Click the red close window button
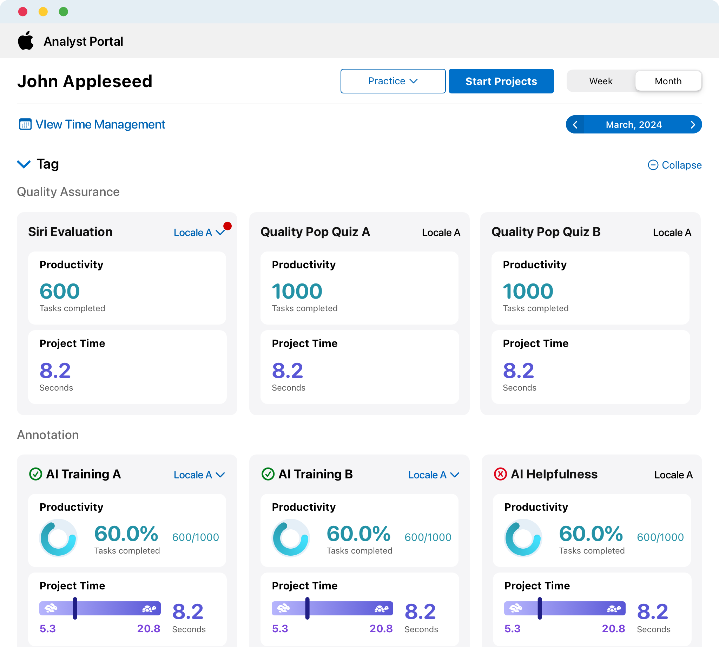 point(23,12)
